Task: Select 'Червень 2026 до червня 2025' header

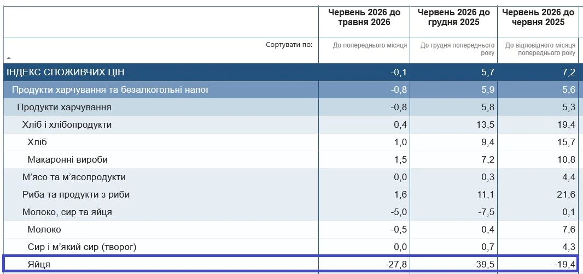Action: [x=538, y=17]
